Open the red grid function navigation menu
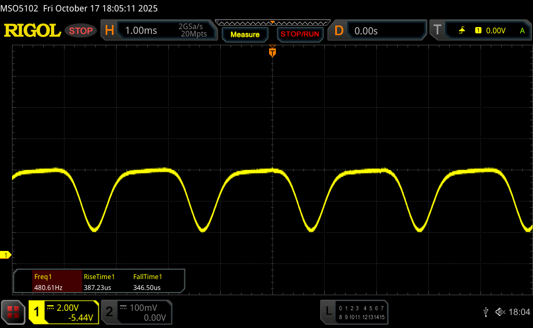The image size is (533, 328). click(12, 312)
